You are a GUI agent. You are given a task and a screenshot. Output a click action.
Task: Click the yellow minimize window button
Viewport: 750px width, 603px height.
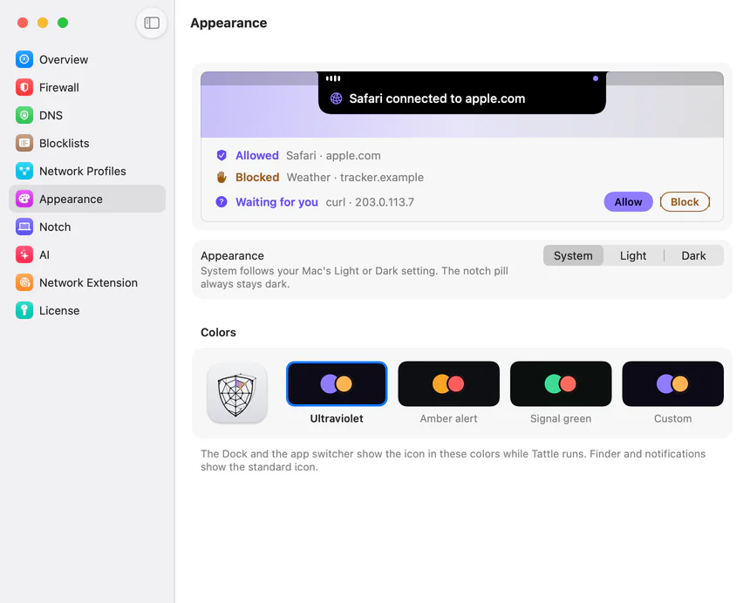point(43,23)
